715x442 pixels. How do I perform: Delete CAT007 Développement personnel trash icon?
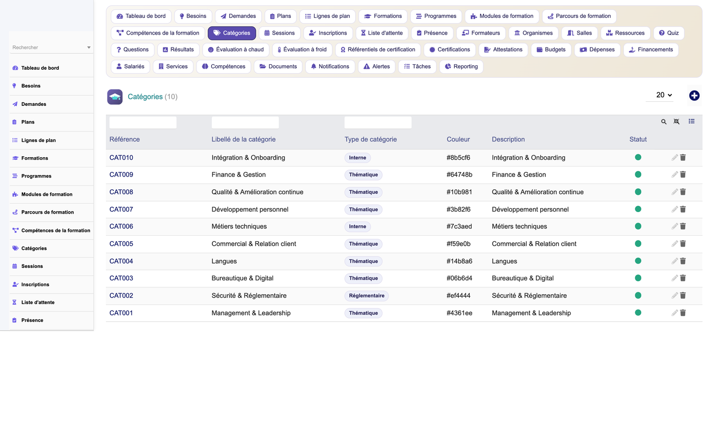683,209
